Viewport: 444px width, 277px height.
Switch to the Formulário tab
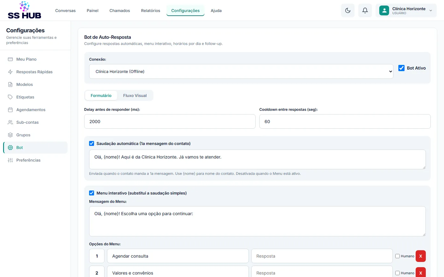click(101, 95)
